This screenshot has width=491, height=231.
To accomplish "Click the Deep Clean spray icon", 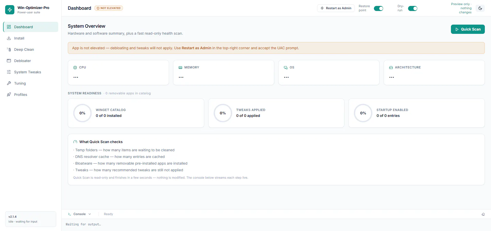I will tap(9, 49).
